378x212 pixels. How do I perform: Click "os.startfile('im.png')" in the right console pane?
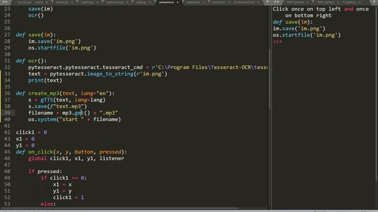tap(307, 35)
